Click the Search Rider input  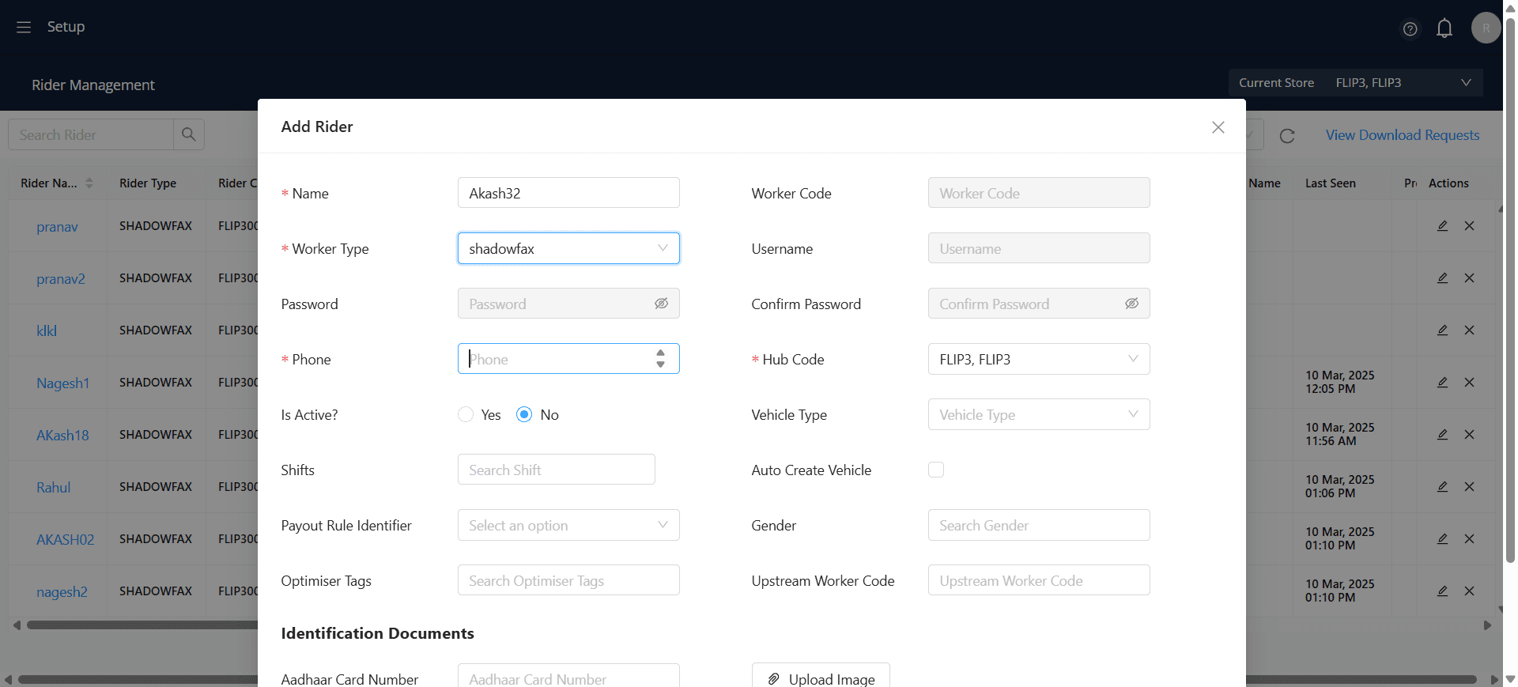[91, 134]
